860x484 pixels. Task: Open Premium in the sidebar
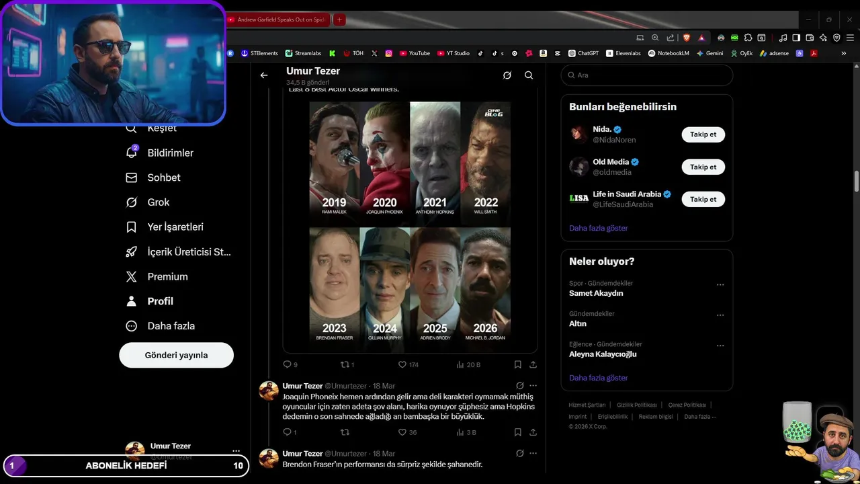157,276
